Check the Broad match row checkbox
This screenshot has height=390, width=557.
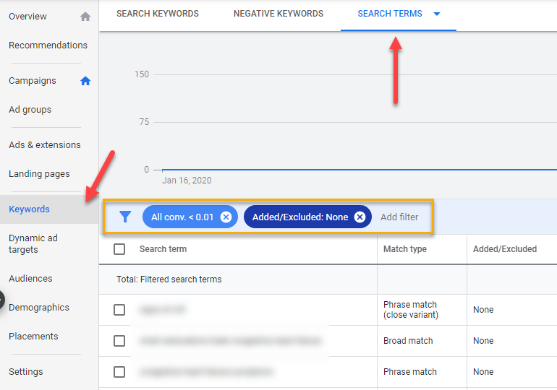coord(119,341)
